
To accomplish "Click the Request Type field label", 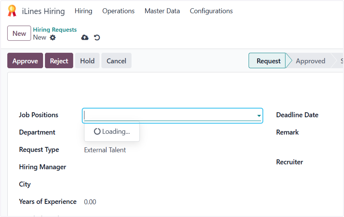I will tap(39, 150).
